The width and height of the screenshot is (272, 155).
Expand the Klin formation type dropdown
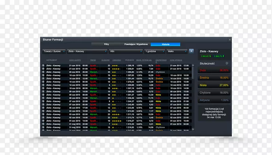click(x=126, y=51)
